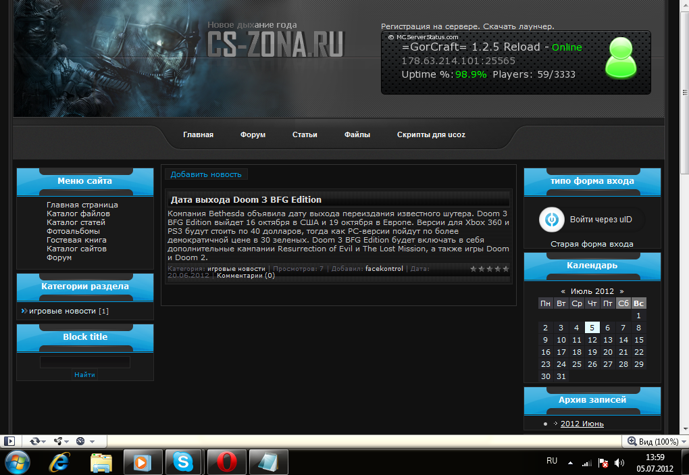Open the Action Center flag icon

(x=603, y=463)
